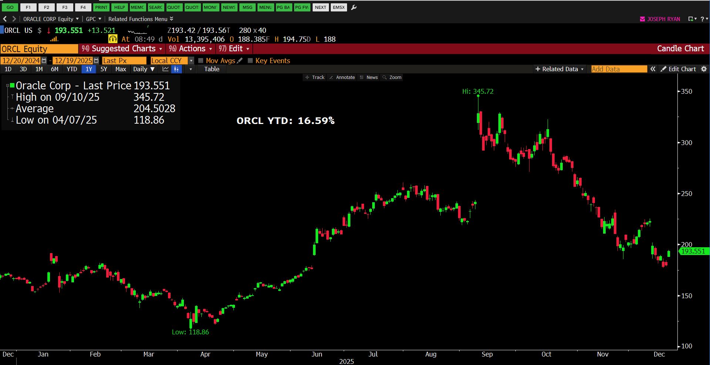This screenshot has height=365, width=710.
Task: Open the Suggested Charts menu
Action: [122, 49]
